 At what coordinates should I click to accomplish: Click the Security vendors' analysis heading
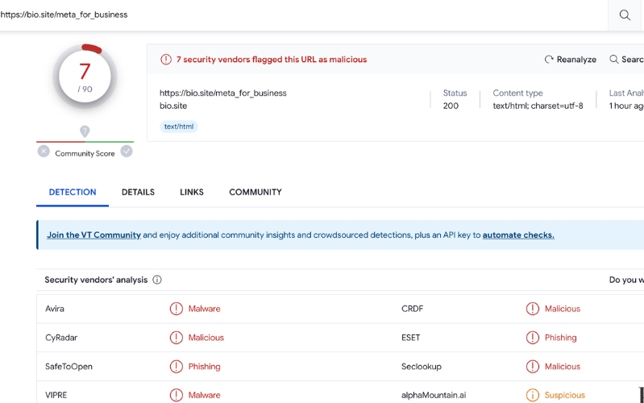96,280
